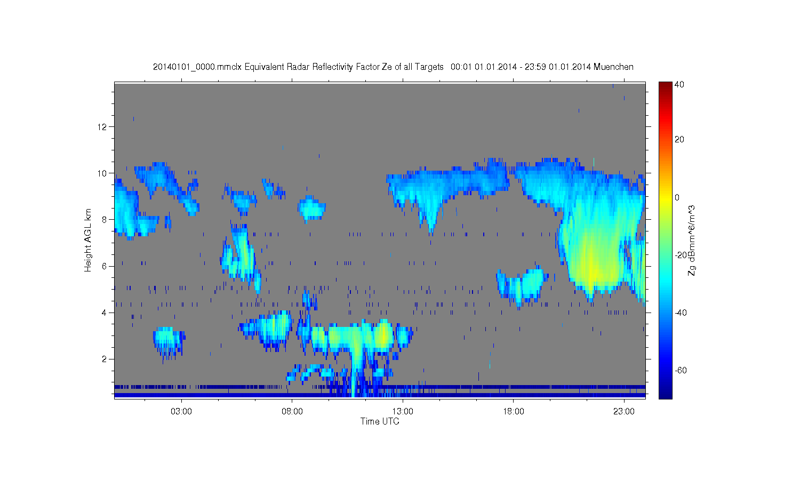Click the height axis tick label 10

(103, 173)
